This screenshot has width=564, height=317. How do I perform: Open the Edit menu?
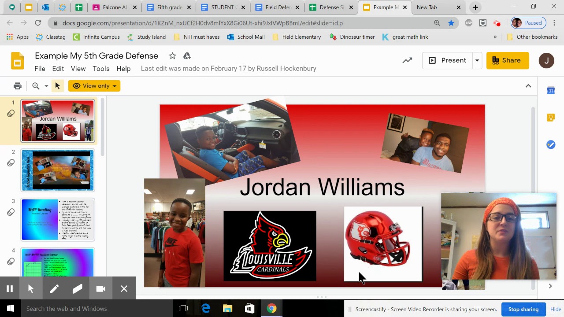[58, 69]
